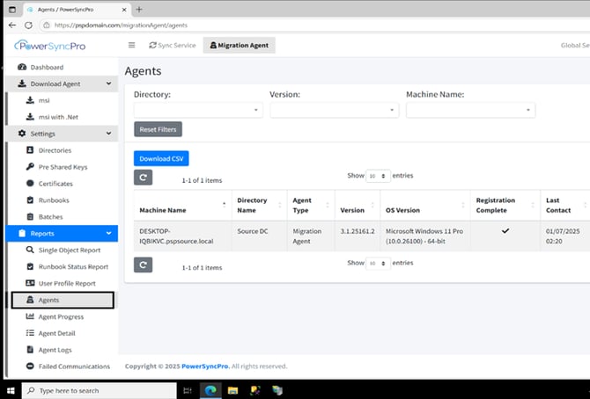Click the Microsoft Windows 11 Pro cell

tap(424, 236)
